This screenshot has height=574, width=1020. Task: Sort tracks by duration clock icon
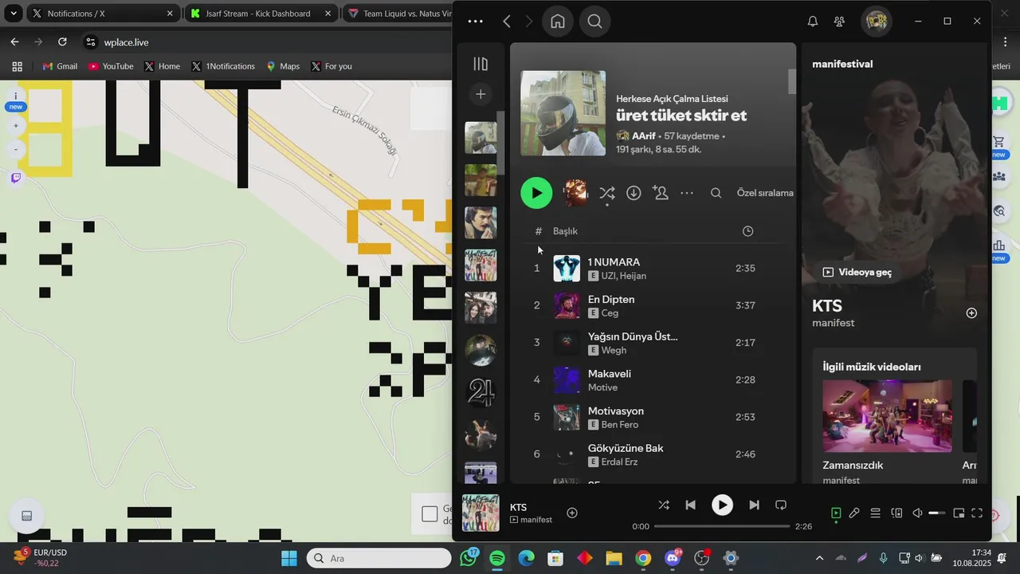[x=747, y=231]
